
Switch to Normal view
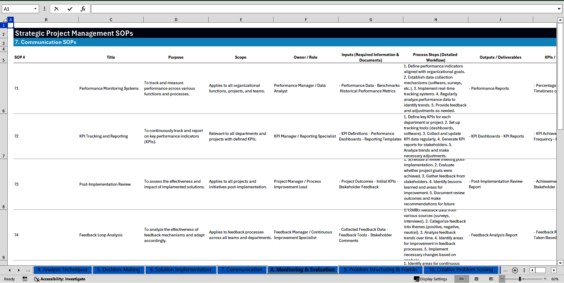tap(461, 279)
